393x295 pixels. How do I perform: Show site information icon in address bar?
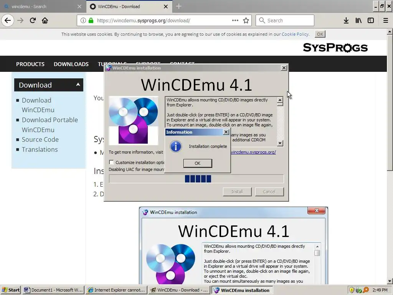click(x=83, y=20)
